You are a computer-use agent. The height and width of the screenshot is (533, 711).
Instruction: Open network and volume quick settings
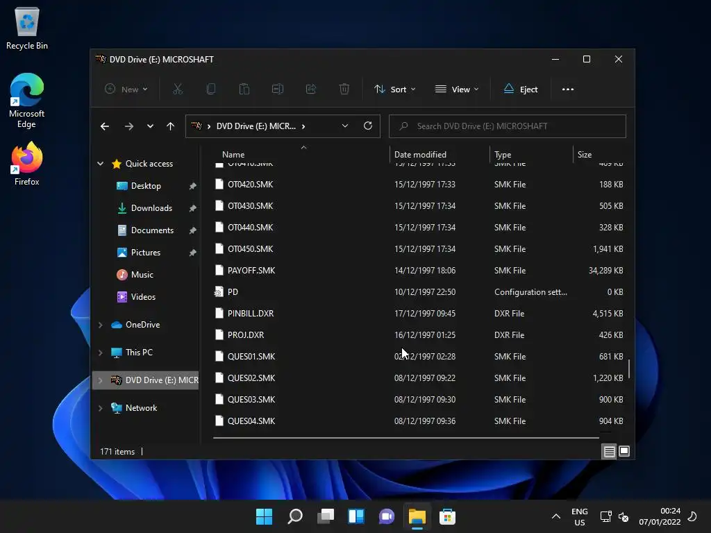614,516
